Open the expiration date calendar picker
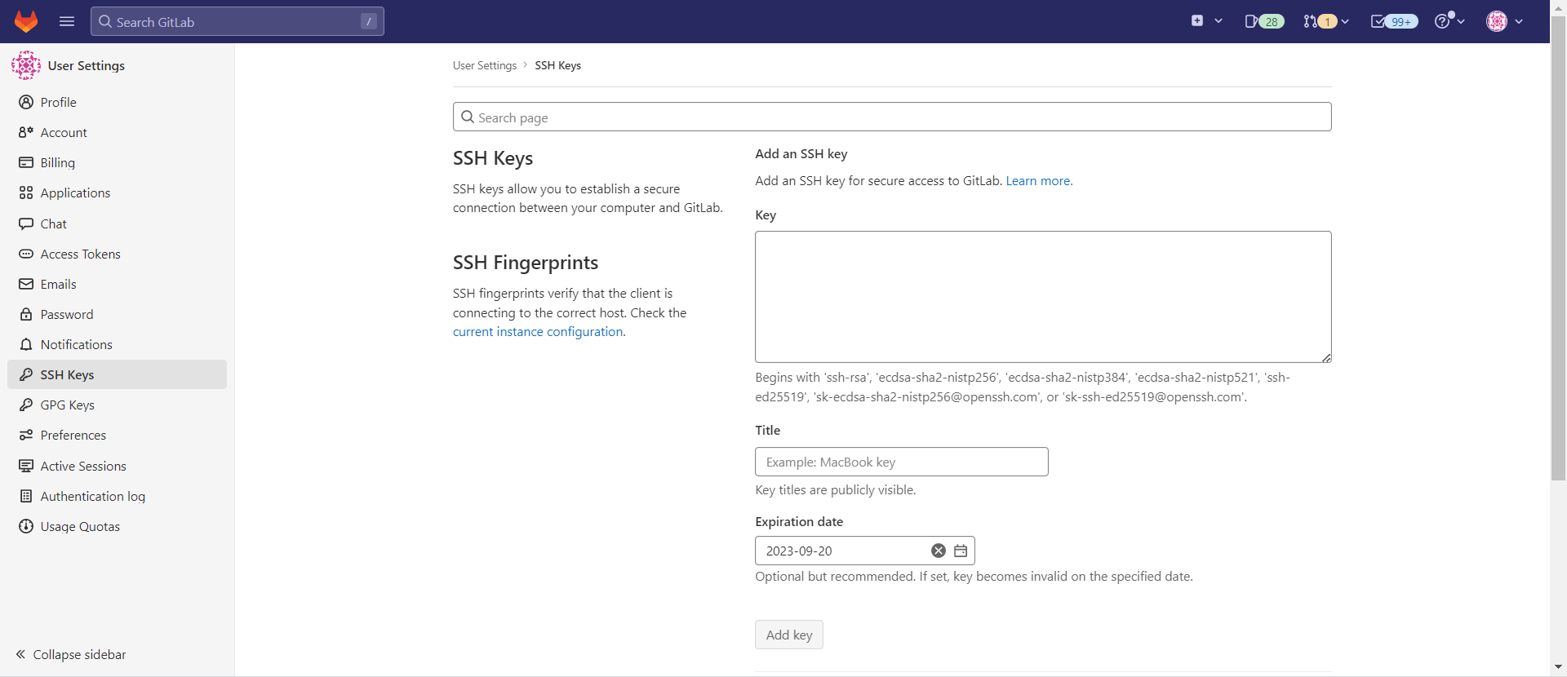The width and height of the screenshot is (1567, 677). click(x=961, y=551)
